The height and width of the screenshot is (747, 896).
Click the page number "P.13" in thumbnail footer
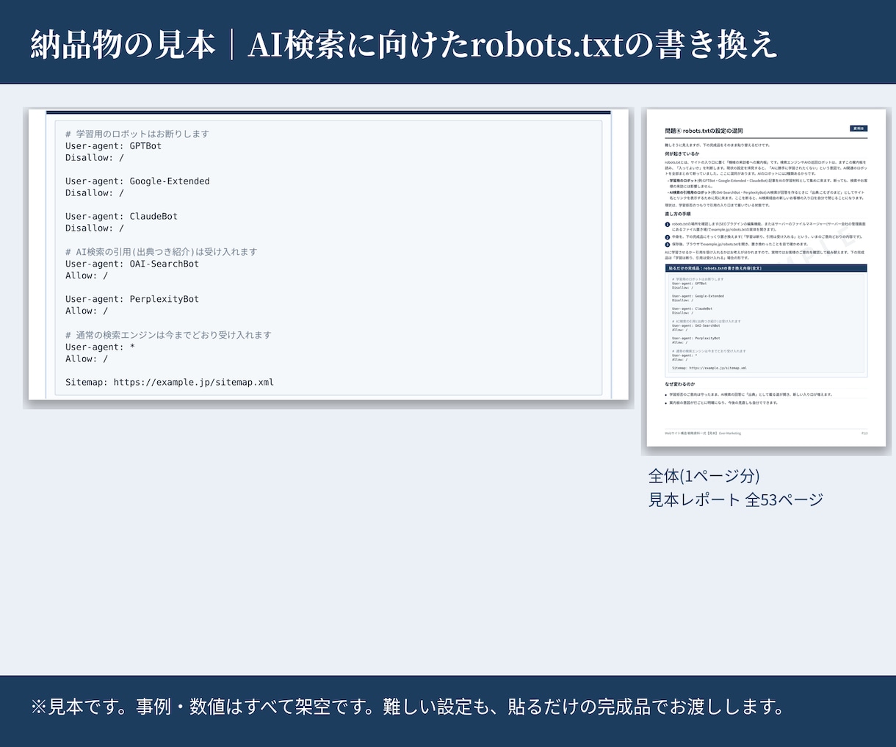864,433
